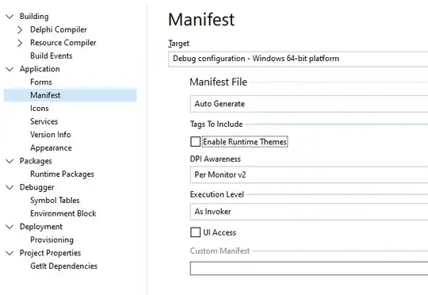Select Build Events in the tree
The width and height of the screenshot is (428, 295).
[x=52, y=56]
